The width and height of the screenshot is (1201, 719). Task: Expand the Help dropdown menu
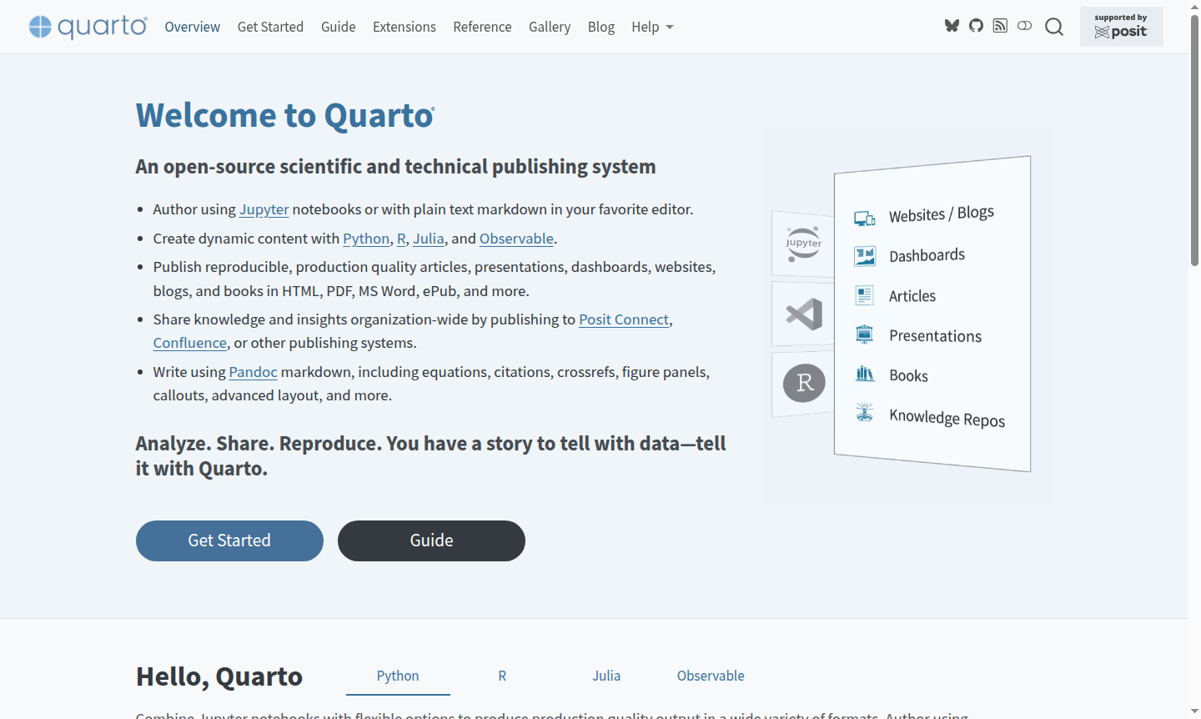point(652,27)
